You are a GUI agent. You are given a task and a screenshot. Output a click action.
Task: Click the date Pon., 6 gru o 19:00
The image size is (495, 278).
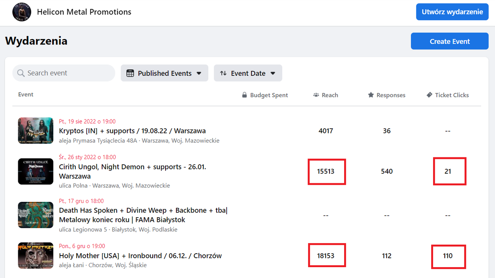(x=82, y=246)
